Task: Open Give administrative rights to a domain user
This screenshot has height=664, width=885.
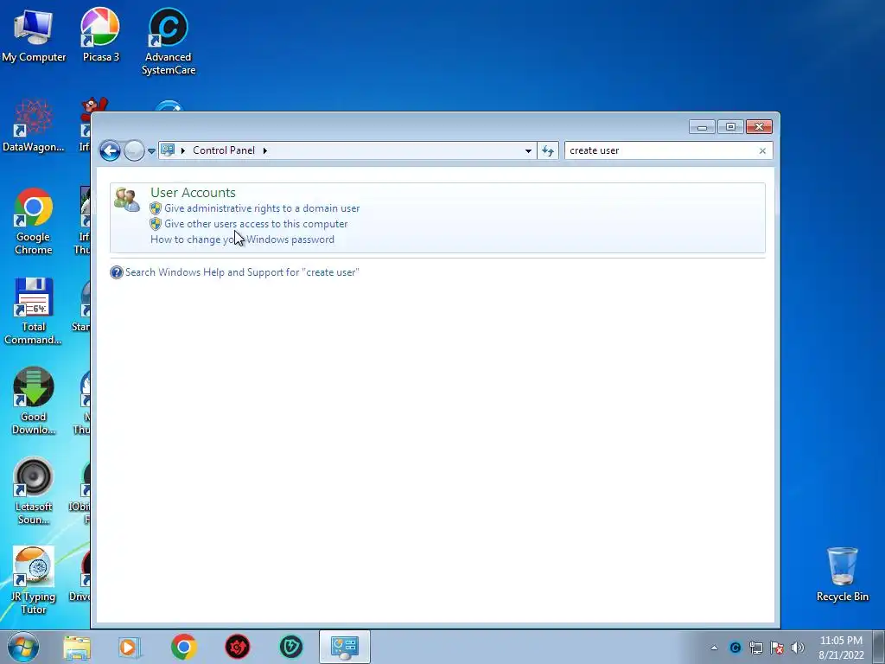Action: pos(262,208)
